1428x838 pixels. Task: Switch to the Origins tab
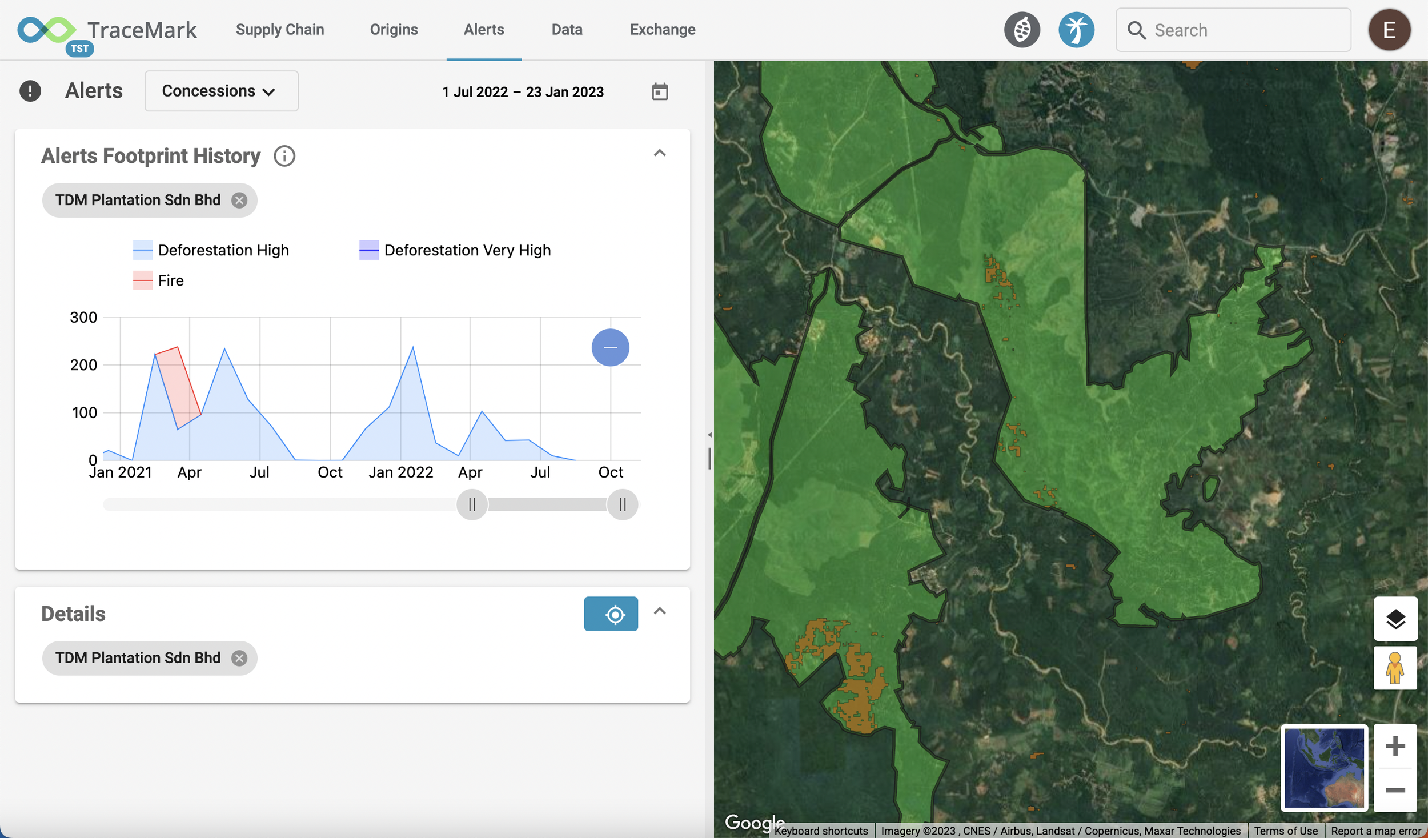tap(394, 30)
